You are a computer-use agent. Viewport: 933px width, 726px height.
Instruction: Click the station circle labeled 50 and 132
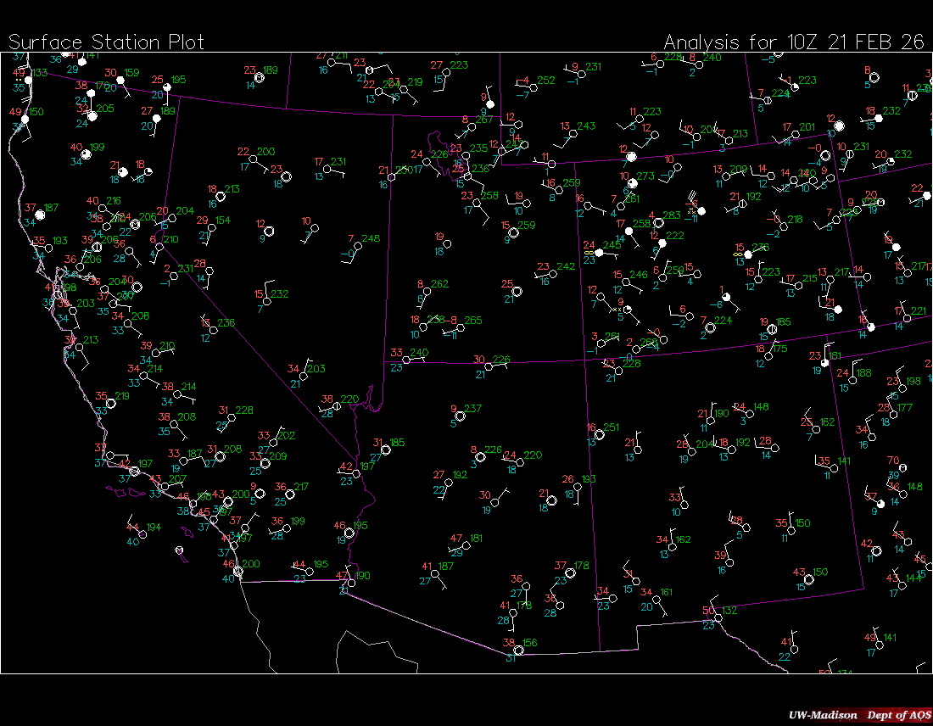click(x=718, y=617)
